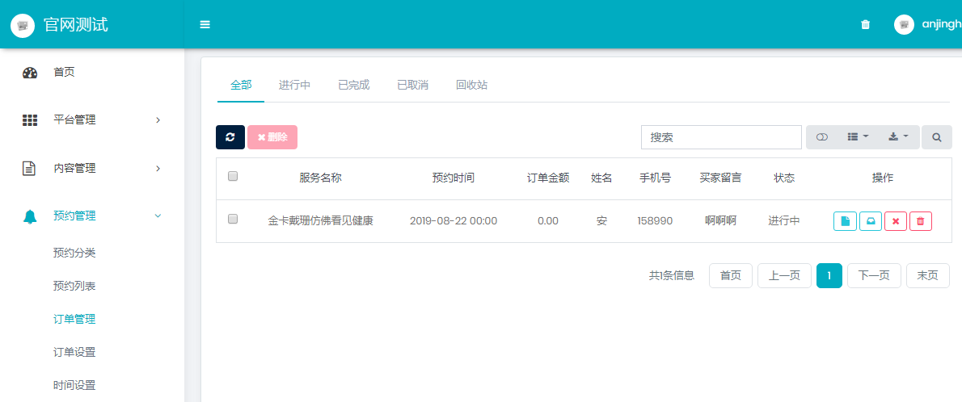Viewport: 962px width, 402px height.
Task: Click the inbox icon in the order row
Action: pyautogui.click(x=871, y=221)
